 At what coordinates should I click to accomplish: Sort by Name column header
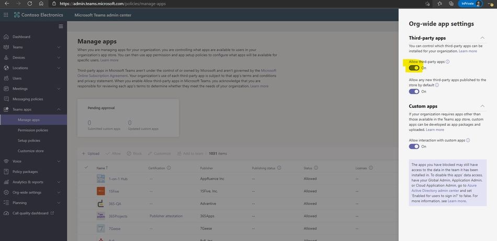101,168
